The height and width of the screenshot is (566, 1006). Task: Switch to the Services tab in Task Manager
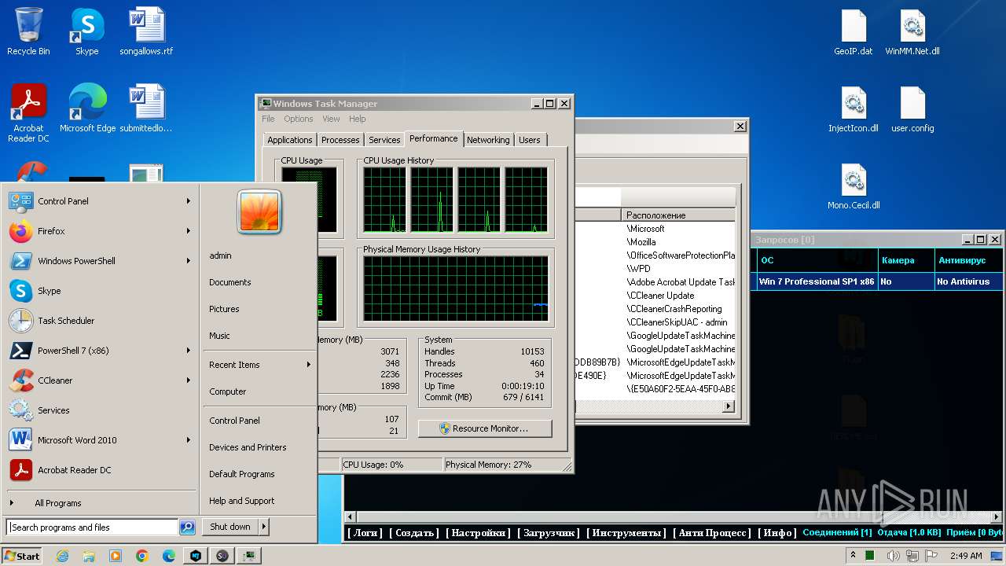[x=384, y=140]
